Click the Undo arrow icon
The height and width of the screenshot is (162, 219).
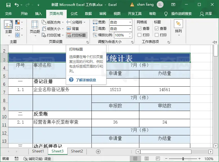[x=17, y=5]
